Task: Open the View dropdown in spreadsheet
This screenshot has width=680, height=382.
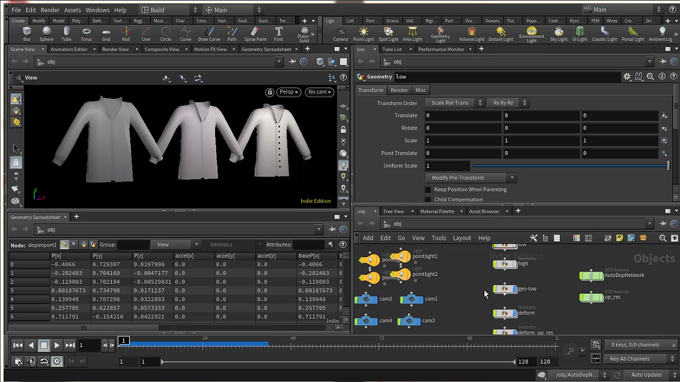Action: pos(176,244)
